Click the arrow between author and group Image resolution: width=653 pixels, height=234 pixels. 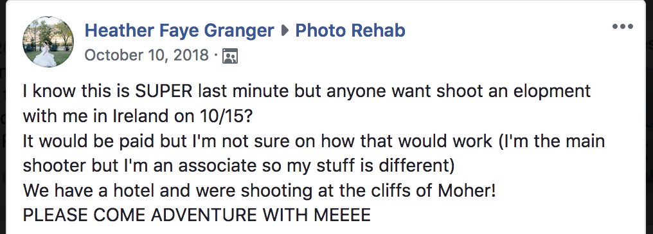point(285,30)
